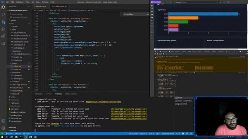248x139 pixels.
Task: Open the Extensions view
Action: point(3,36)
